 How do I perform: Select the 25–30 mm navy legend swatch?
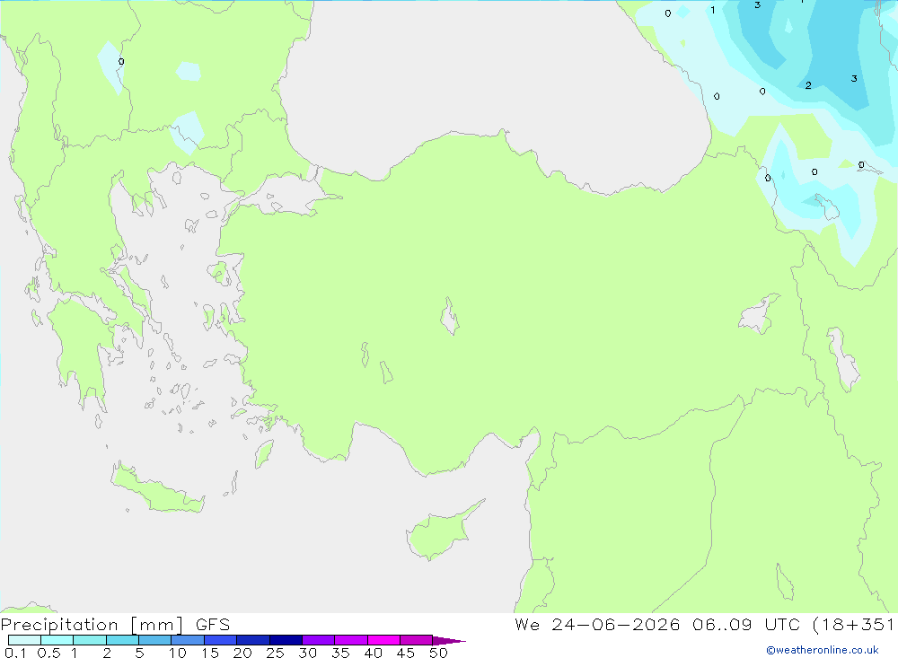(x=286, y=640)
